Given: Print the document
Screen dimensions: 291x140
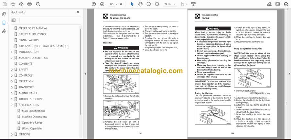Looking at the screenshot, I should pos(29,4).
